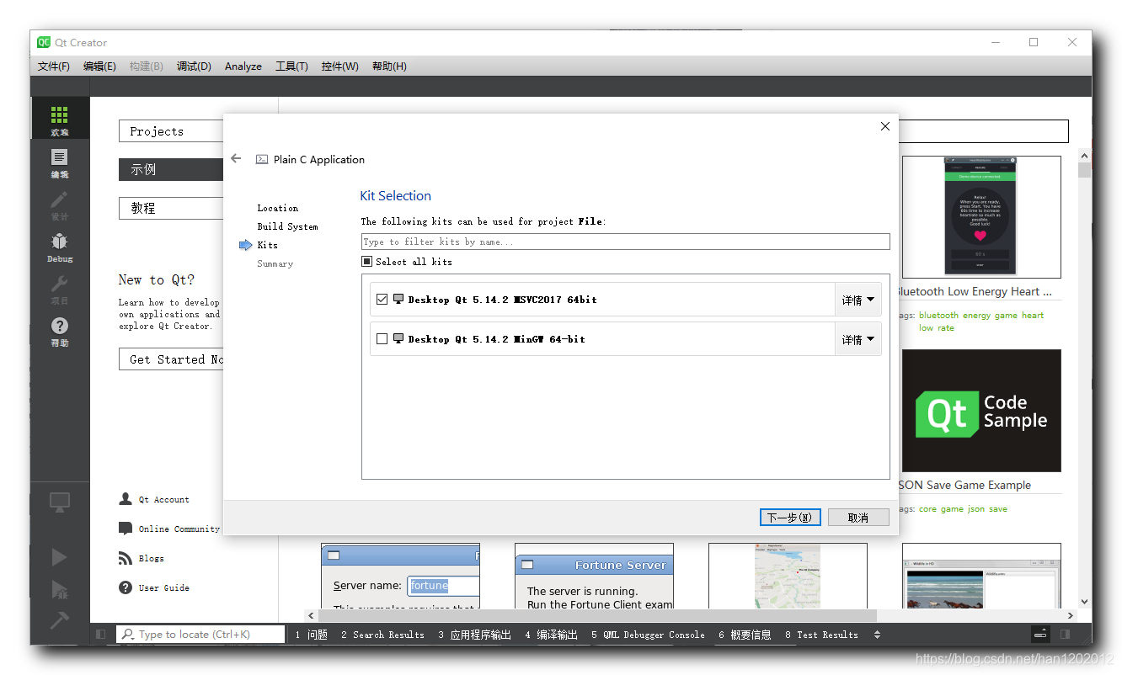Switch to Design mode pencil icon
Image resolution: width=1122 pixels, height=675 pixels.
[59, 205]
